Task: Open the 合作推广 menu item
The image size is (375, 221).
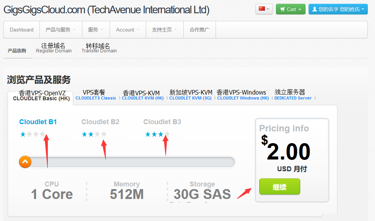Action: click(x=200, y=30)
